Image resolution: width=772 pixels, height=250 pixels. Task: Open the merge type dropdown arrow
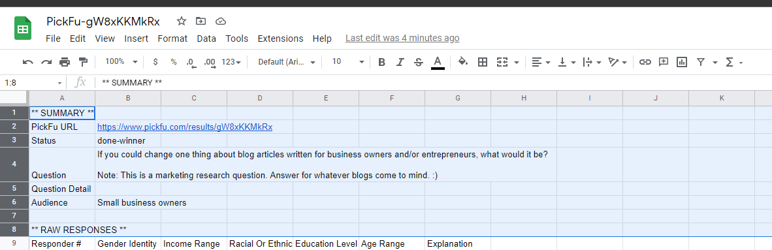[x=517, y=63]
